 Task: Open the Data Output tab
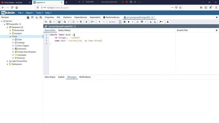pos(50,77)
